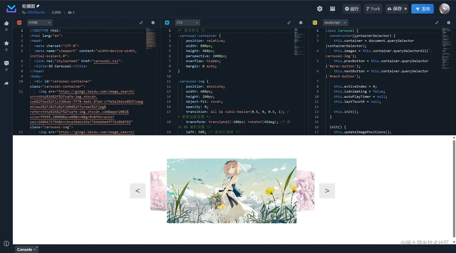Image resolution: width=456 pixels, height=253 pixels.
Task: Open CSS panel settings gear
Action: 301,23
